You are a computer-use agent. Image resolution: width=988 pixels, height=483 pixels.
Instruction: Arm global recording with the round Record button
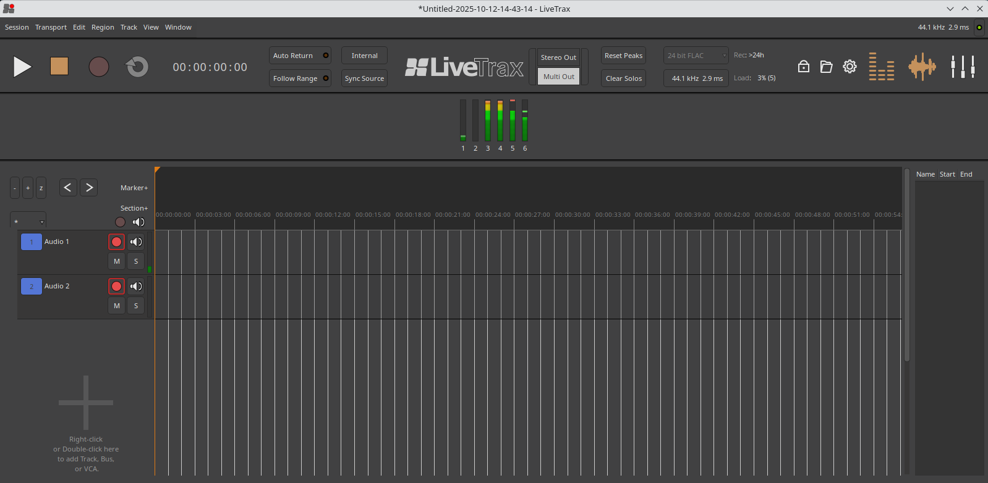point(99,67)
